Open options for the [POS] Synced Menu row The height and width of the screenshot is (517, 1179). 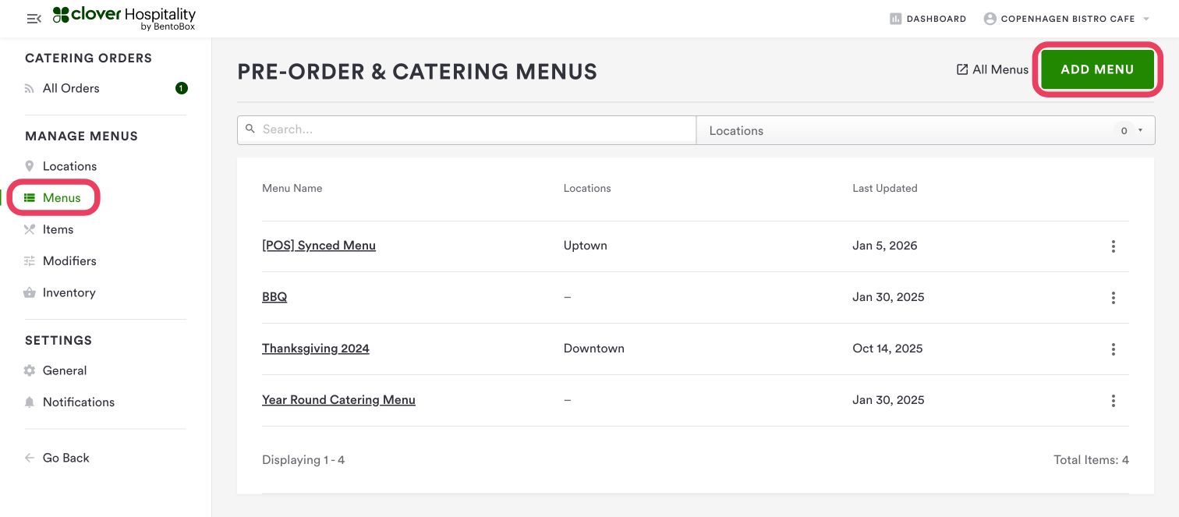[x=1113, y=246]
